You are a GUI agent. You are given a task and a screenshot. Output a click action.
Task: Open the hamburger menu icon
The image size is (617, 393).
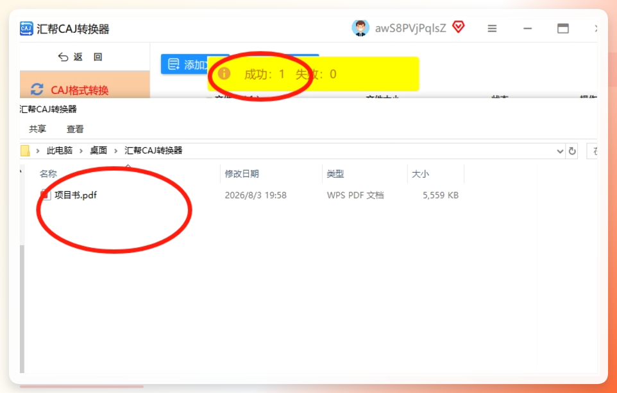coord(492,28)
